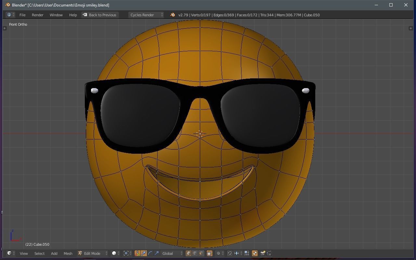Click the XYZ axis indicator gizmo
This screenshot has width=416, height=260.
pos(16,236)
